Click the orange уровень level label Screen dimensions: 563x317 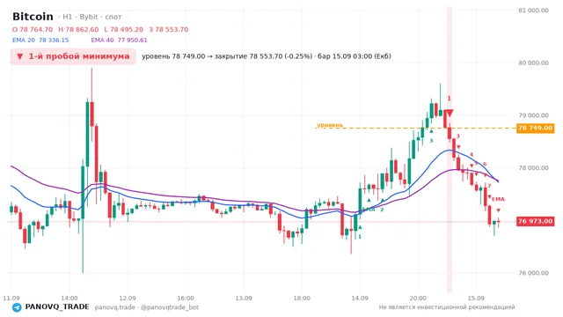[x=330, y=125]
